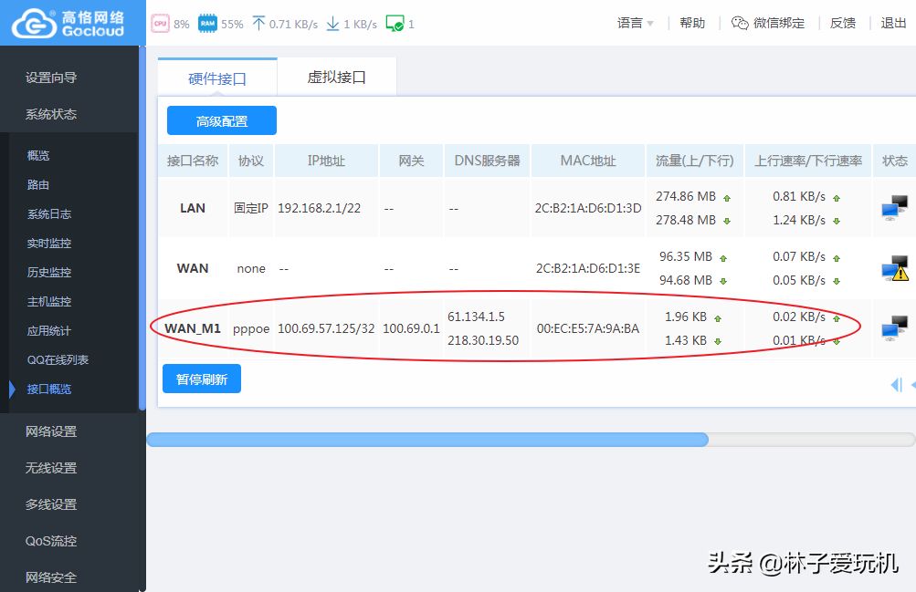Click the WAN warning status icon
The width and height of the screenshot is (916, 592).
click(x=894, y=268)
